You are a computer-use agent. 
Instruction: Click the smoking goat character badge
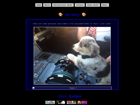[x=61, y=102]
